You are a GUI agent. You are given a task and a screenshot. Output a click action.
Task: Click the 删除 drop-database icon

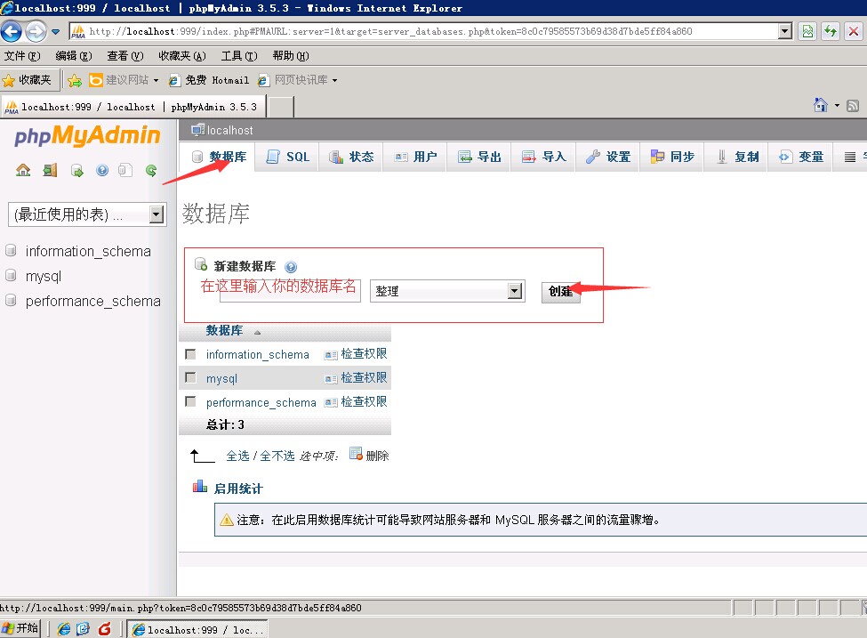tap(356, 455)
